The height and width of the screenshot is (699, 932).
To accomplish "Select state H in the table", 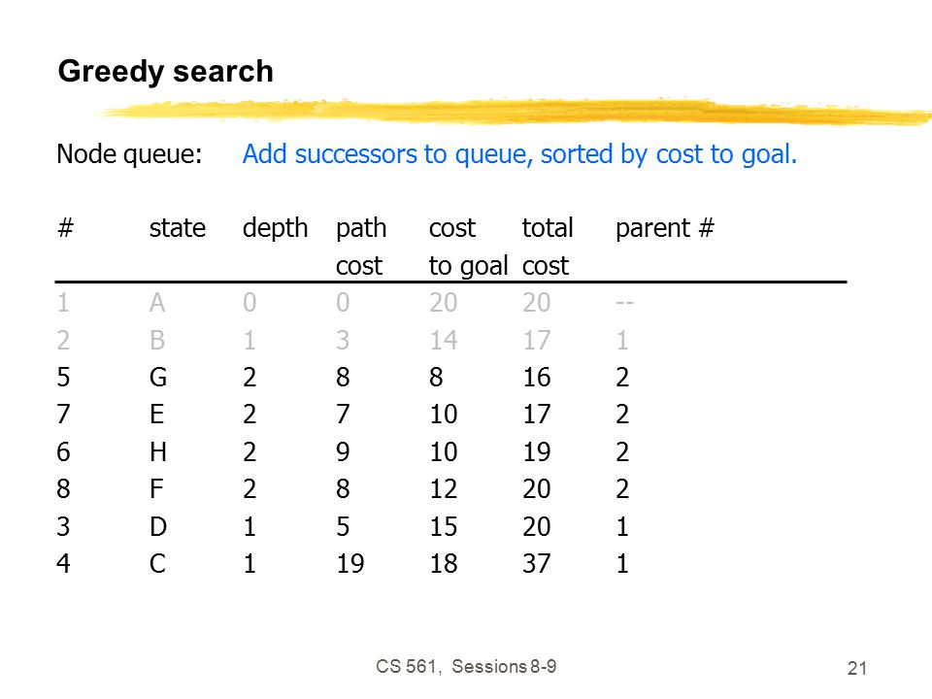I will coord(157,451).
